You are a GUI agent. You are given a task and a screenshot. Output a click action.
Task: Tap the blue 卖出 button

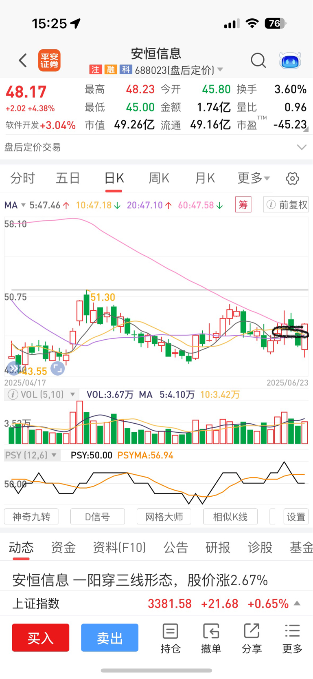(109, 638)
